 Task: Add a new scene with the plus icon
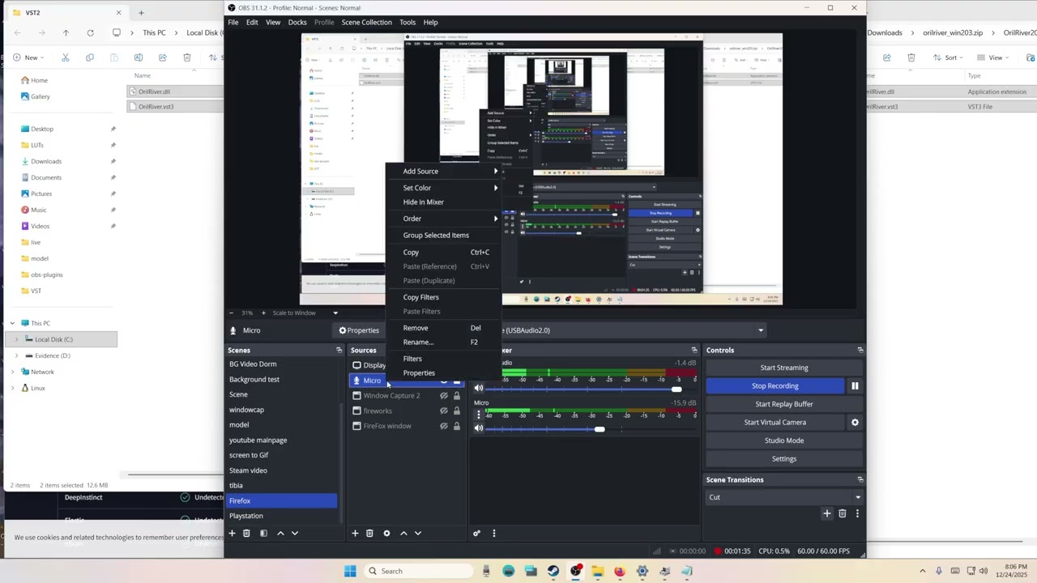click(232, 533)
